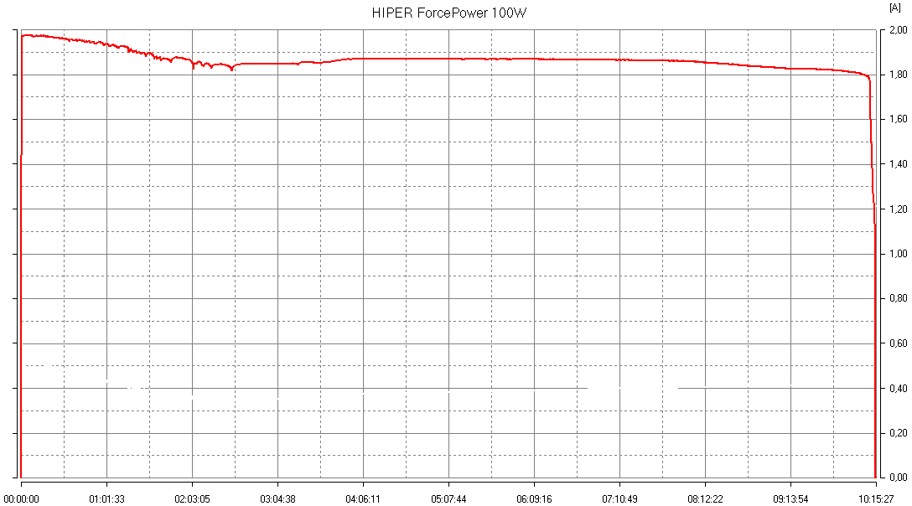Click the 00:00:00 time label
The height and width of the screenshot is (506, 912).
click(22, 499)
